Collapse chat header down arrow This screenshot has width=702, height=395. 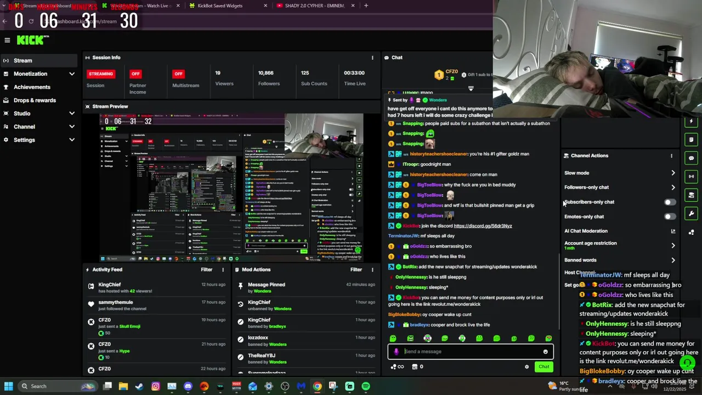pos(471,88)
